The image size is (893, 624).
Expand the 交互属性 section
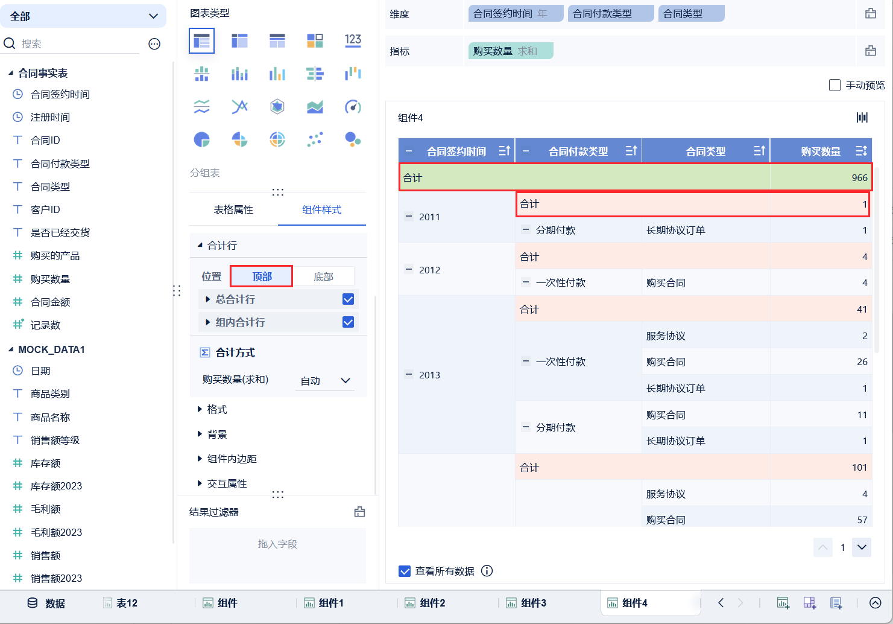(200, 483)
